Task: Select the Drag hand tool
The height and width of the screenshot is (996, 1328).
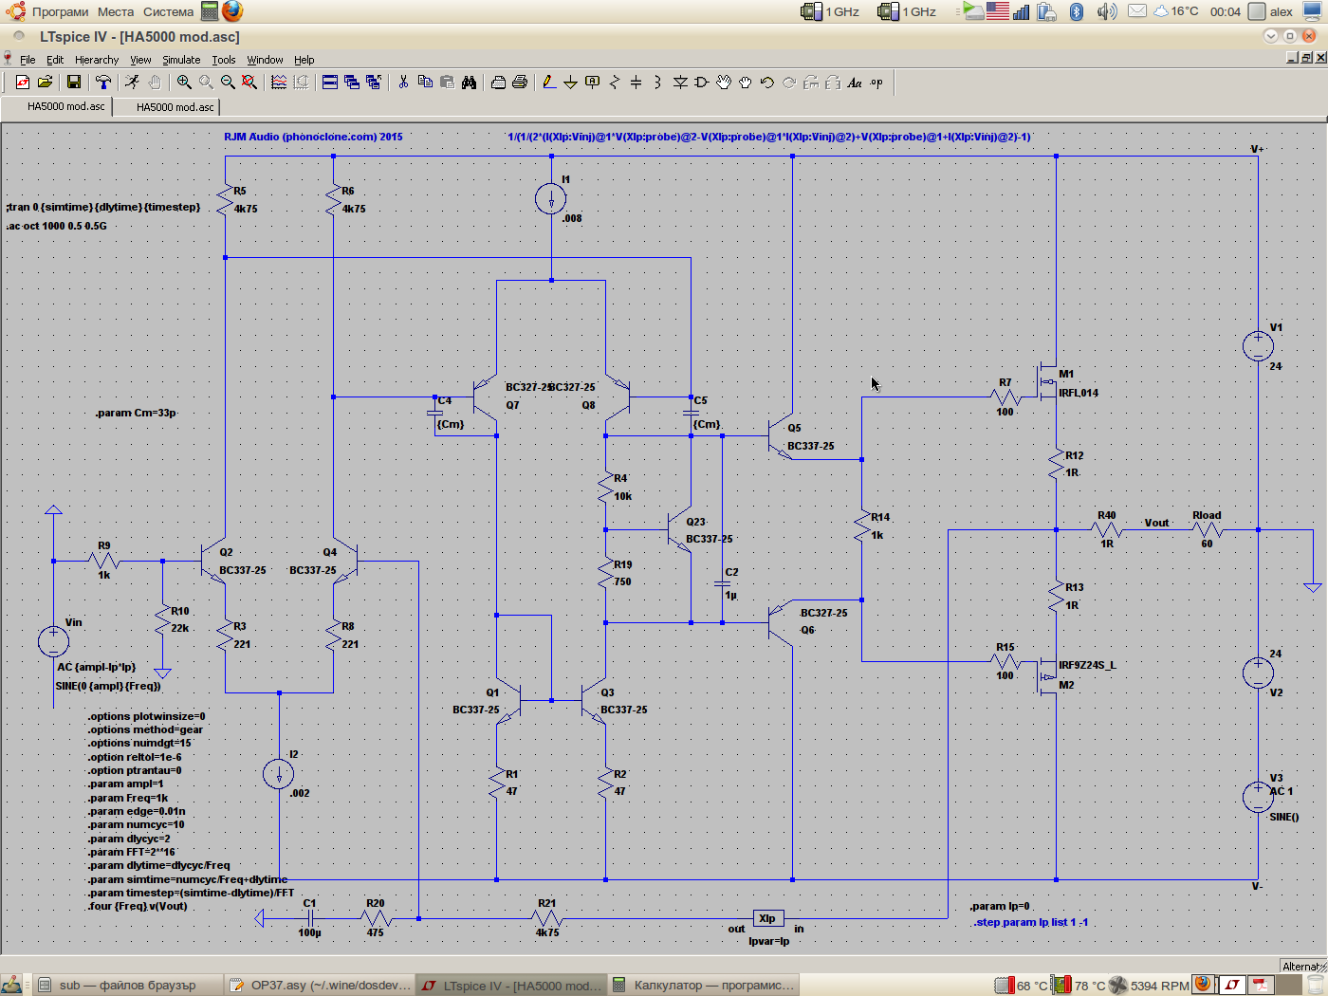Action: coord(746,83)
